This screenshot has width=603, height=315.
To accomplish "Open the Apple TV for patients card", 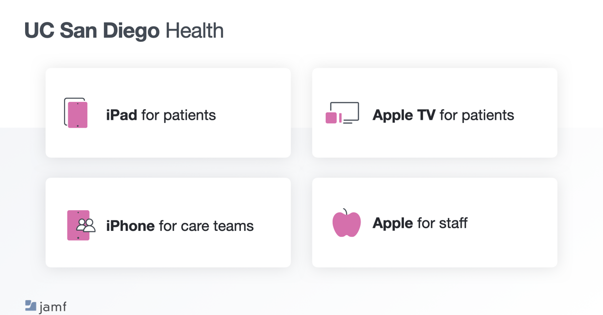I will click(435, 113).
